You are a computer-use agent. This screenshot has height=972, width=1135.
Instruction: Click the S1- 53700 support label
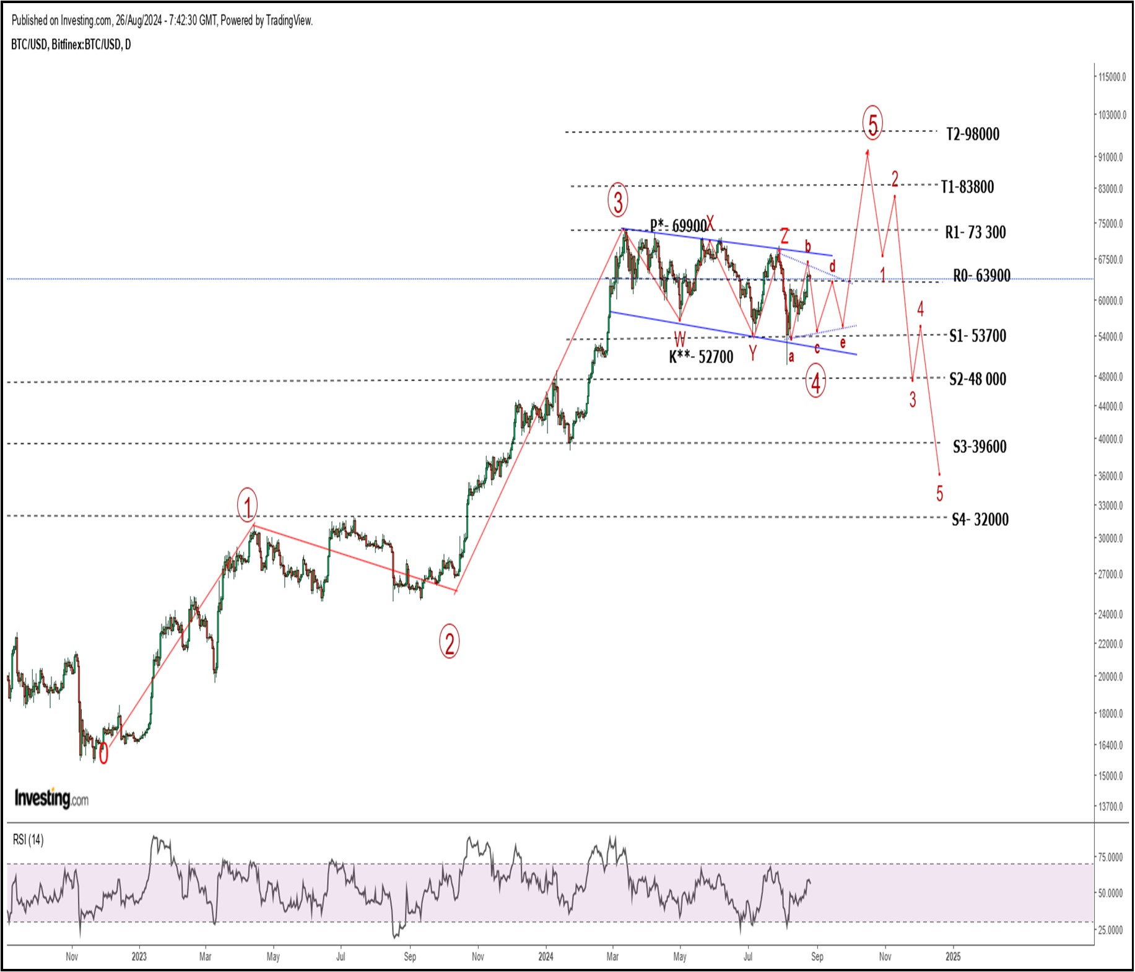tap(977, 336)
